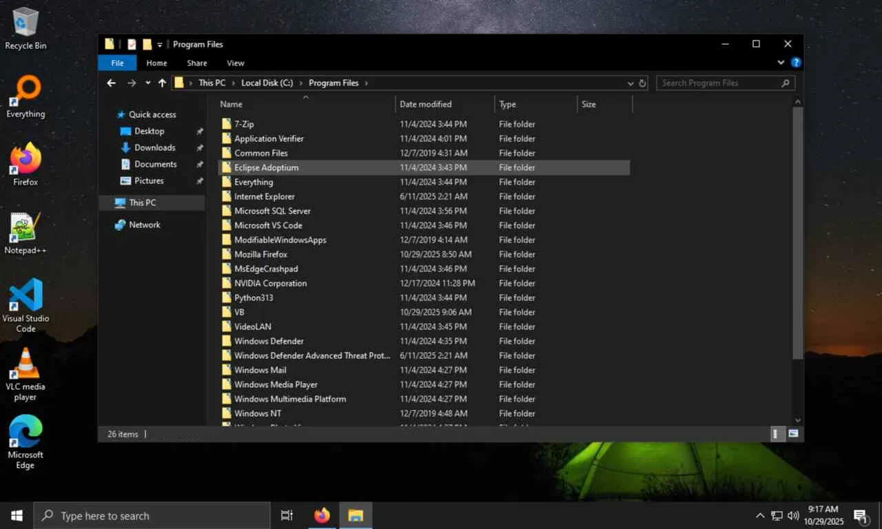882x529 pixels.
Task: Launch VLC media player from the desktop
Action: pyautogui.click(x=25, y=374)
